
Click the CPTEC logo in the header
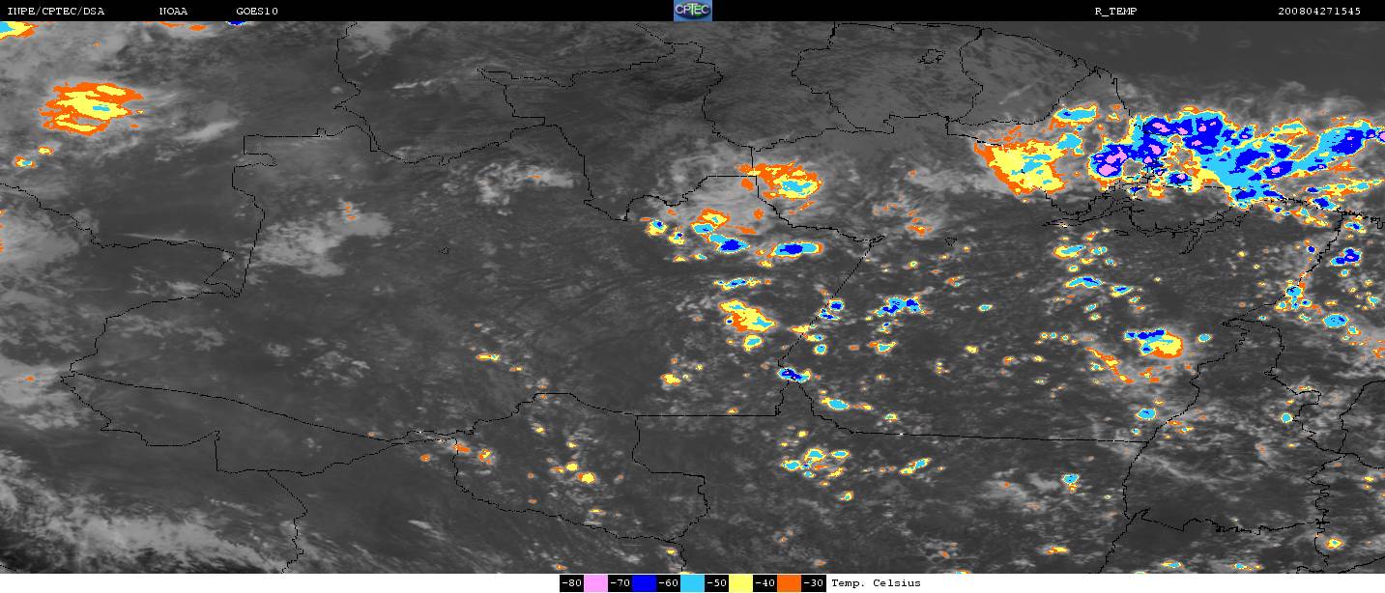pos(692,11)
